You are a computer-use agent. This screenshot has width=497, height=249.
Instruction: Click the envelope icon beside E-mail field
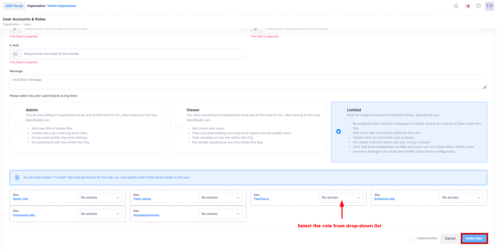point(15,54)
